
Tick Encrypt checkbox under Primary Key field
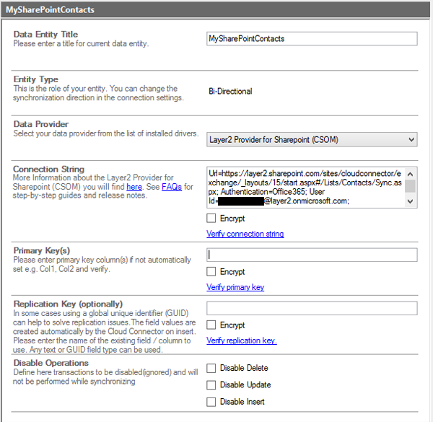[211, 272]
